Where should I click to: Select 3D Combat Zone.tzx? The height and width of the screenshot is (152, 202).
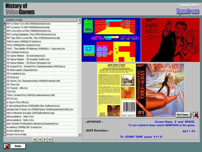(41, 52)
